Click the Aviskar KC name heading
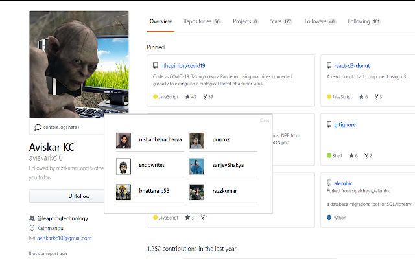Screen dimensions: 415x259 point(52,147)
